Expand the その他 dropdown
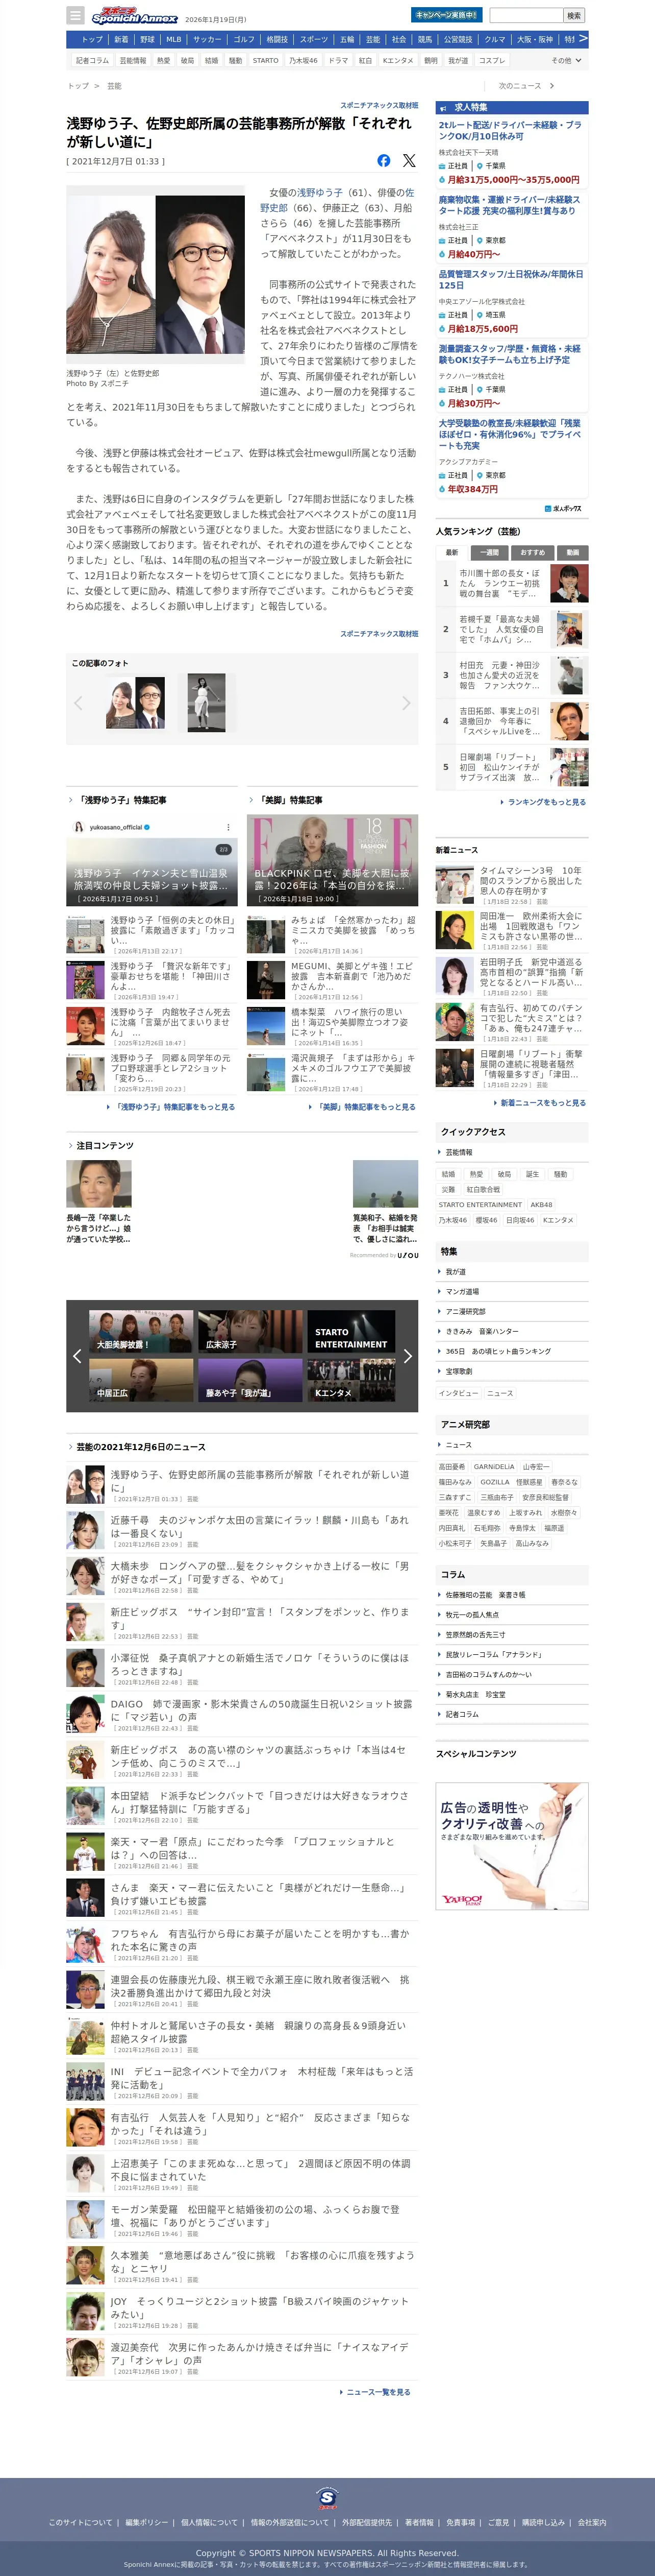655x2576 pixels. [x=566, y=60]
